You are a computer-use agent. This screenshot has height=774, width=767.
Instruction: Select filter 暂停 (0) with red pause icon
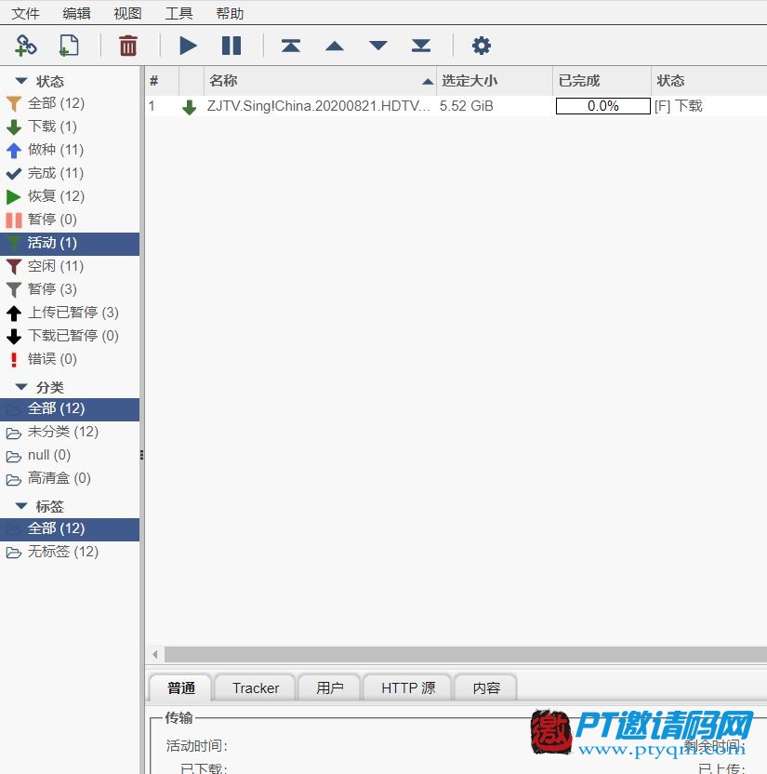tap(70, 220)
